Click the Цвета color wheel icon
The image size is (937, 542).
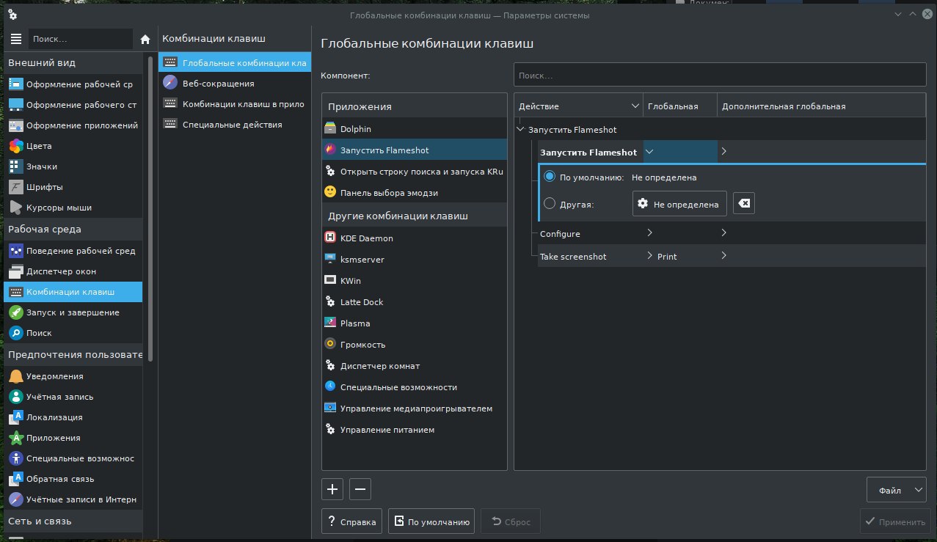[x=16, y=146]
